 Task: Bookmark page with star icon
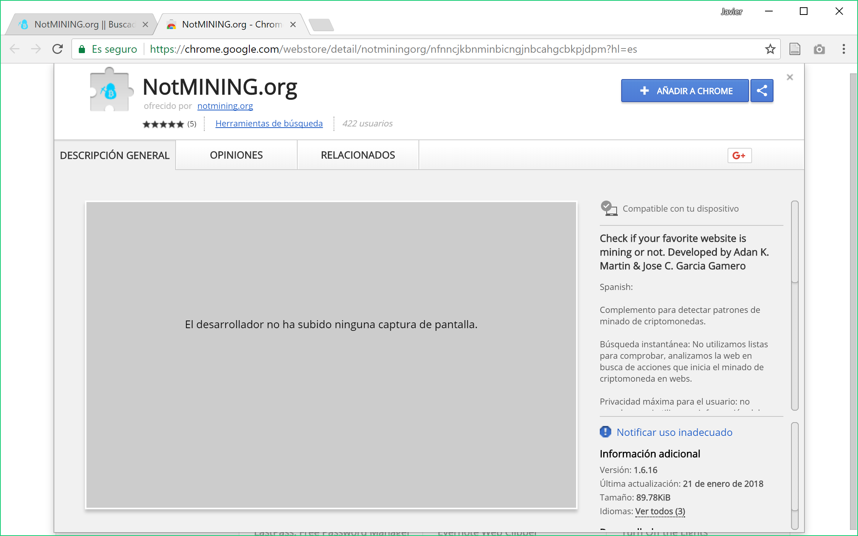[x=770, y=49]
